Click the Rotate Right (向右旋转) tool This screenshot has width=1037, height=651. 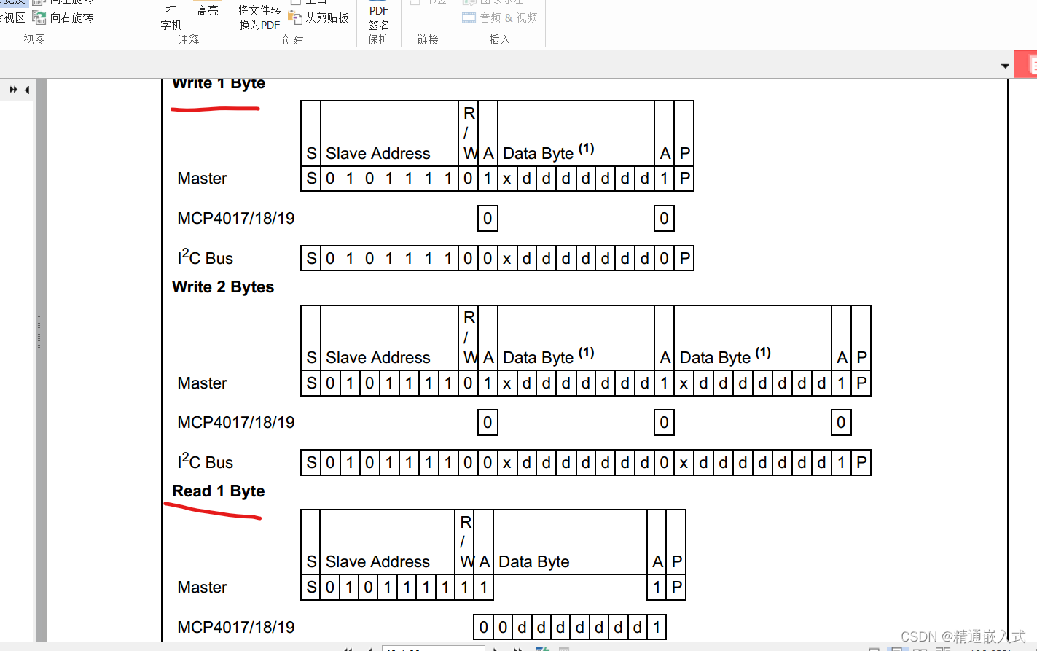63,17
